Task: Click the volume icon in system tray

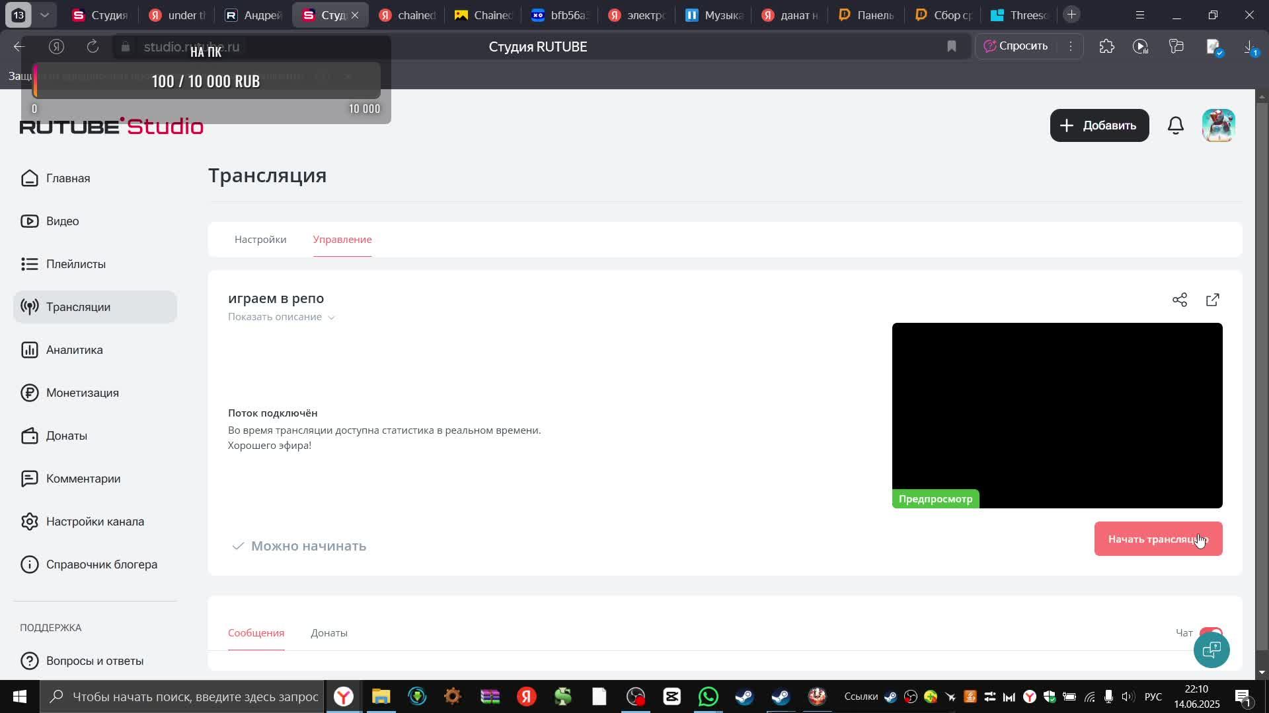Action: tap(1128, 696)
